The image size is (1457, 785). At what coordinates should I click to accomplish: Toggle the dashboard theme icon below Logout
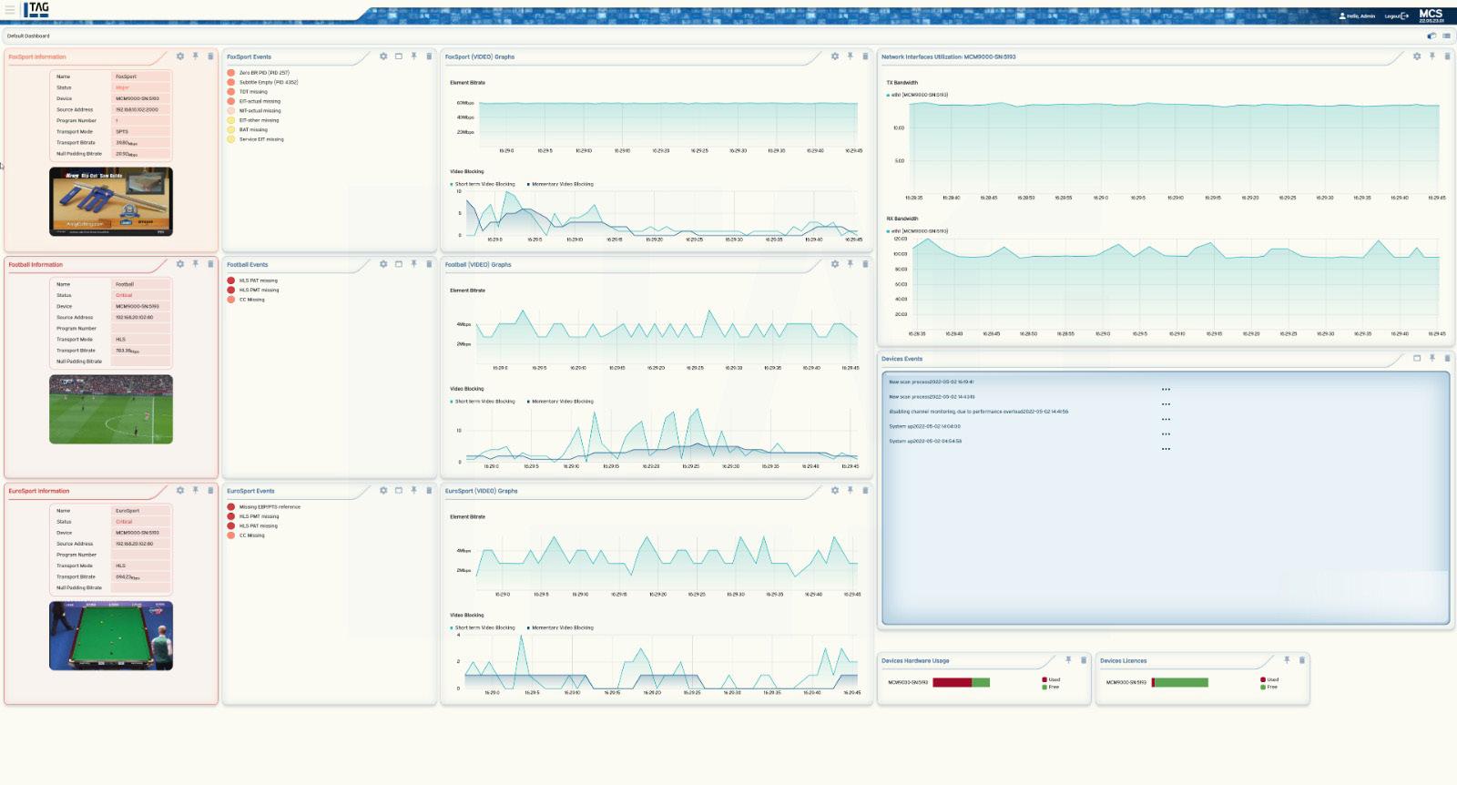point(1432,36)
